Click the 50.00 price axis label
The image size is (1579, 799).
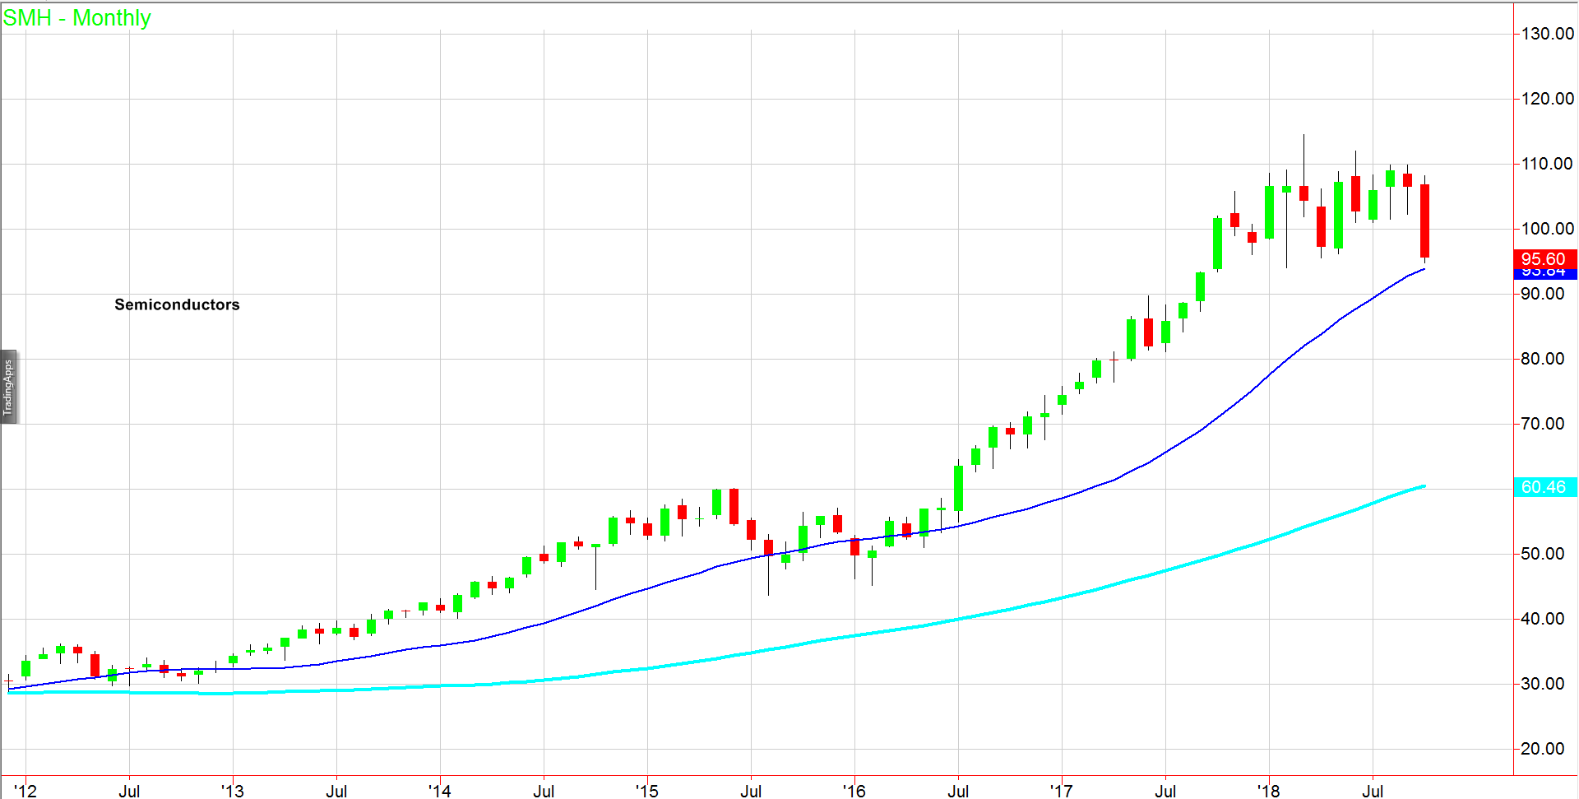coord(1542,554)
